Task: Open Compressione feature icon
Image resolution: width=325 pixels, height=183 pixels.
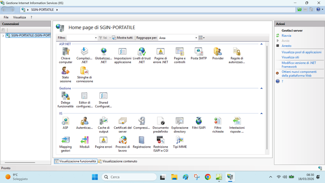Action: (x=142, y=123)
